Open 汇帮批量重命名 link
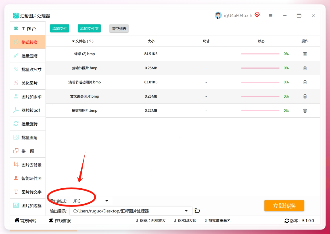 coord(218,221)
